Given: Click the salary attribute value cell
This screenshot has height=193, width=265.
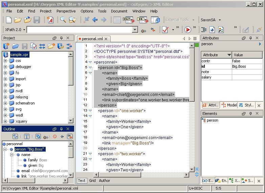Looking at the screenshot, I should (x=247, y=77).
